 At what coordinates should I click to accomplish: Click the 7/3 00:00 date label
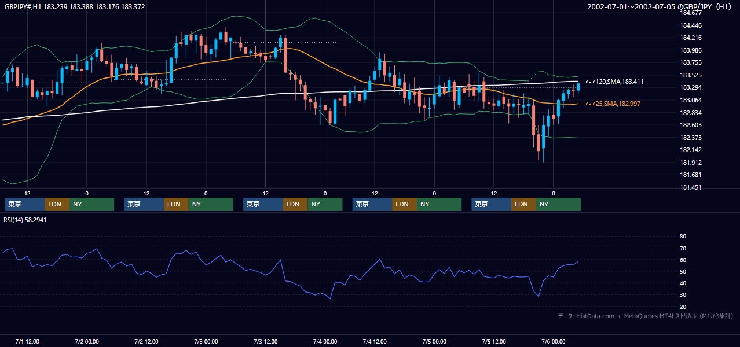[x=206, y=341]
